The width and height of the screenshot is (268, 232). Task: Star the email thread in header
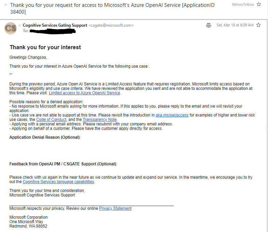coord(259,4)
